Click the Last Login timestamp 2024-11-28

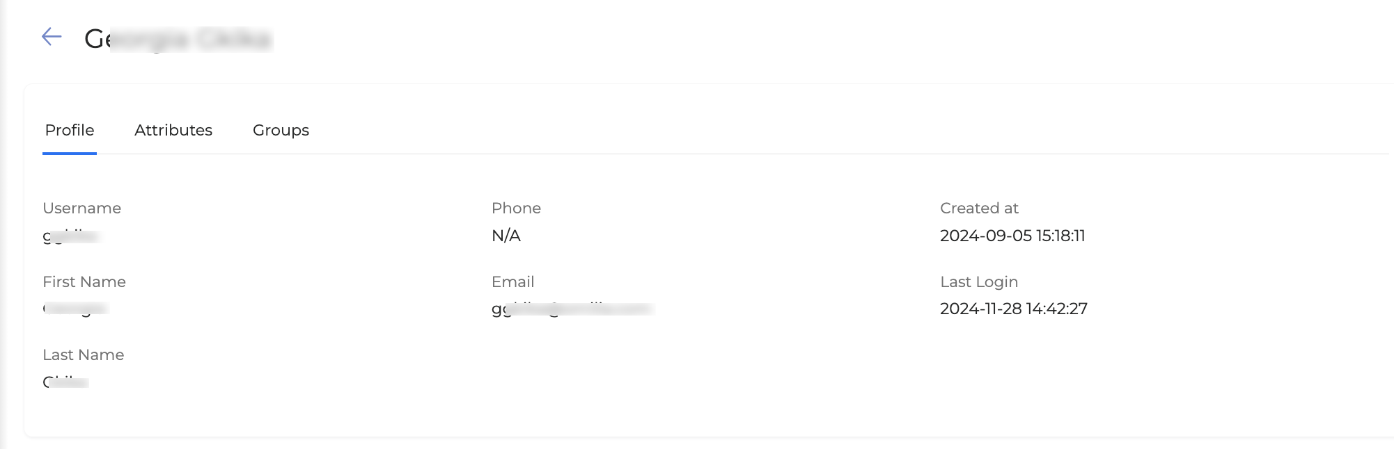click(1014, 309)
